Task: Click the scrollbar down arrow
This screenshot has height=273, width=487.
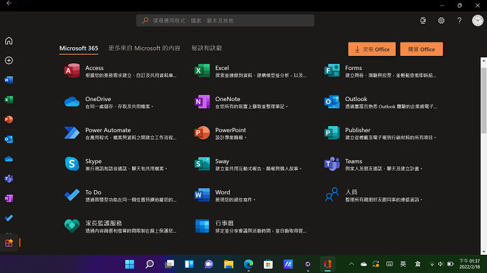Action: coord(484,251)
